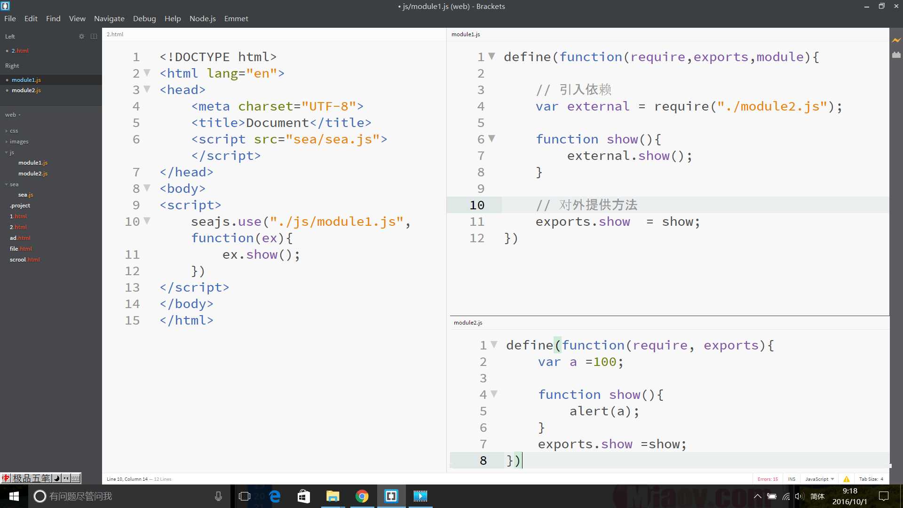The height and width of the screenshot is (508, 903).
Task: Open the Node.js menu
Action: (x=203, y=18)
